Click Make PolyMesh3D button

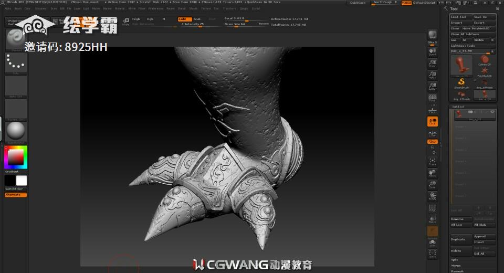tap(479, 29)
